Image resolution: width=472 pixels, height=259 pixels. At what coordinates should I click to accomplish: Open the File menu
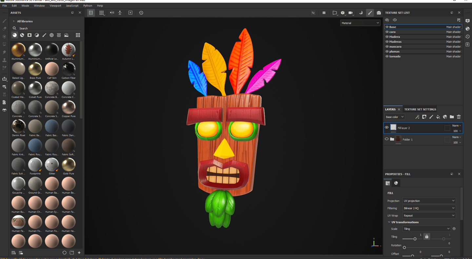click(5, 6)
